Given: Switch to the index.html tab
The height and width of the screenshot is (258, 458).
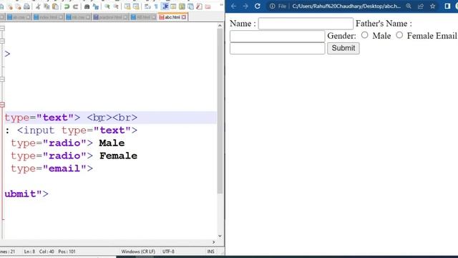Looking at the screenshot, I should (48, 17).
